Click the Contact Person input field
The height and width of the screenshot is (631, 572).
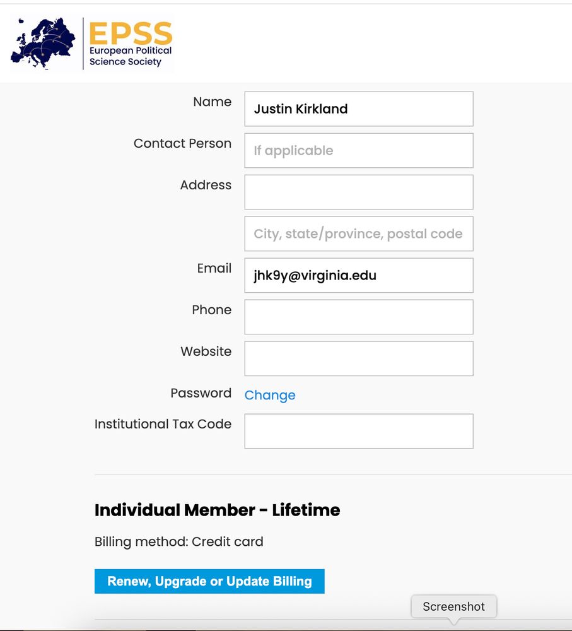[x=359, y=151]
